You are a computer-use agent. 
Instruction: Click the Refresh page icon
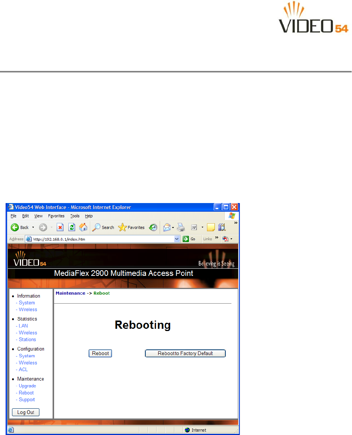pyautogui.click(x=72, y=227)
